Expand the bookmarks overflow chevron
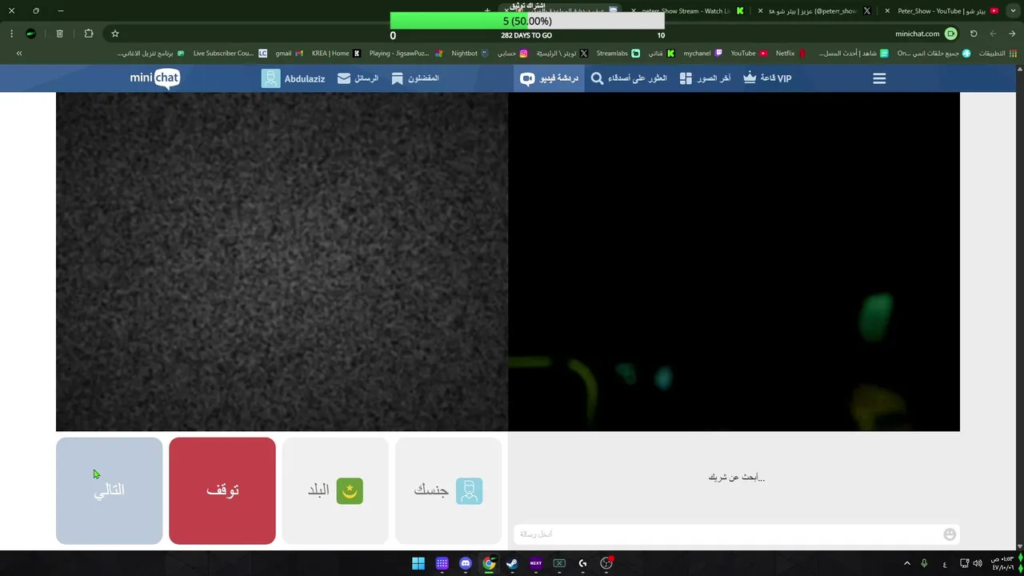The height and width of the screenshot is (576, 1024). point(19,54)
